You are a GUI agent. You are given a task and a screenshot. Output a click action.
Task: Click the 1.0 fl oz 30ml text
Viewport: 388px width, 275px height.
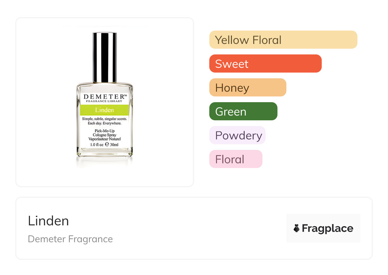point(104,145)
